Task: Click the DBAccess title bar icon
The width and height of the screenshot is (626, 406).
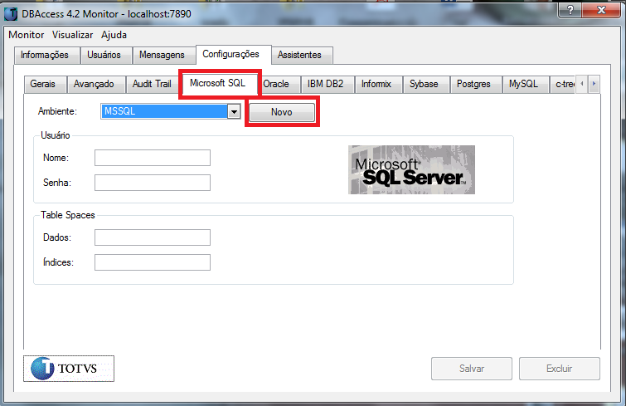Action: click(x=11, y=14)
